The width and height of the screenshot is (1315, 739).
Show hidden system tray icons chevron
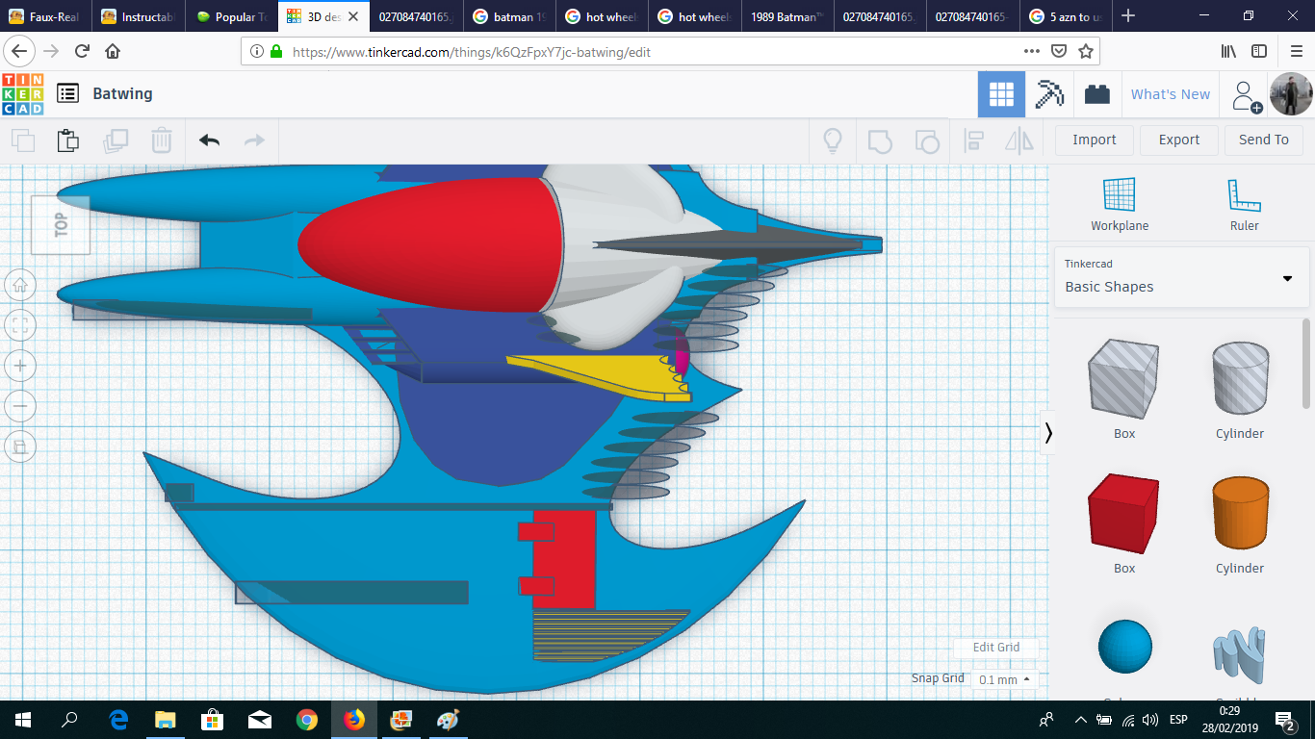click(1080, 720)
